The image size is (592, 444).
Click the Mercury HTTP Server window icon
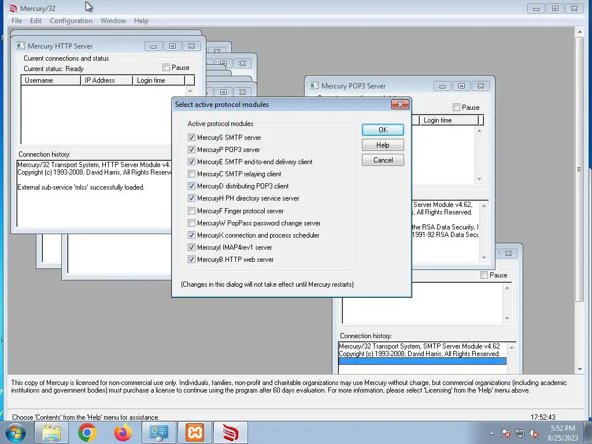pyautogui.click(x=20, y=46)
